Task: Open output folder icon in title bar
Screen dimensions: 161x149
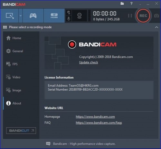Action: (122, 4)
